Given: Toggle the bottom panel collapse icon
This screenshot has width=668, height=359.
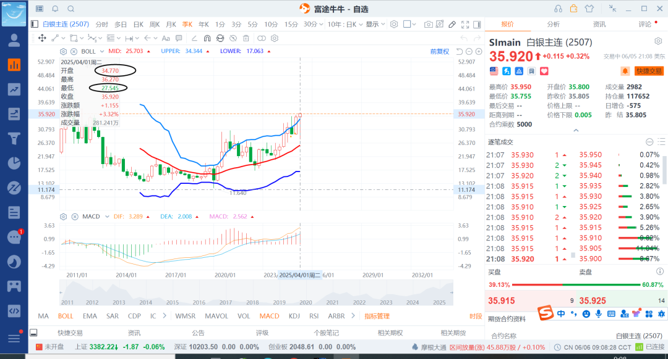Looking at the screenshot, I should (x=33, y=332).
